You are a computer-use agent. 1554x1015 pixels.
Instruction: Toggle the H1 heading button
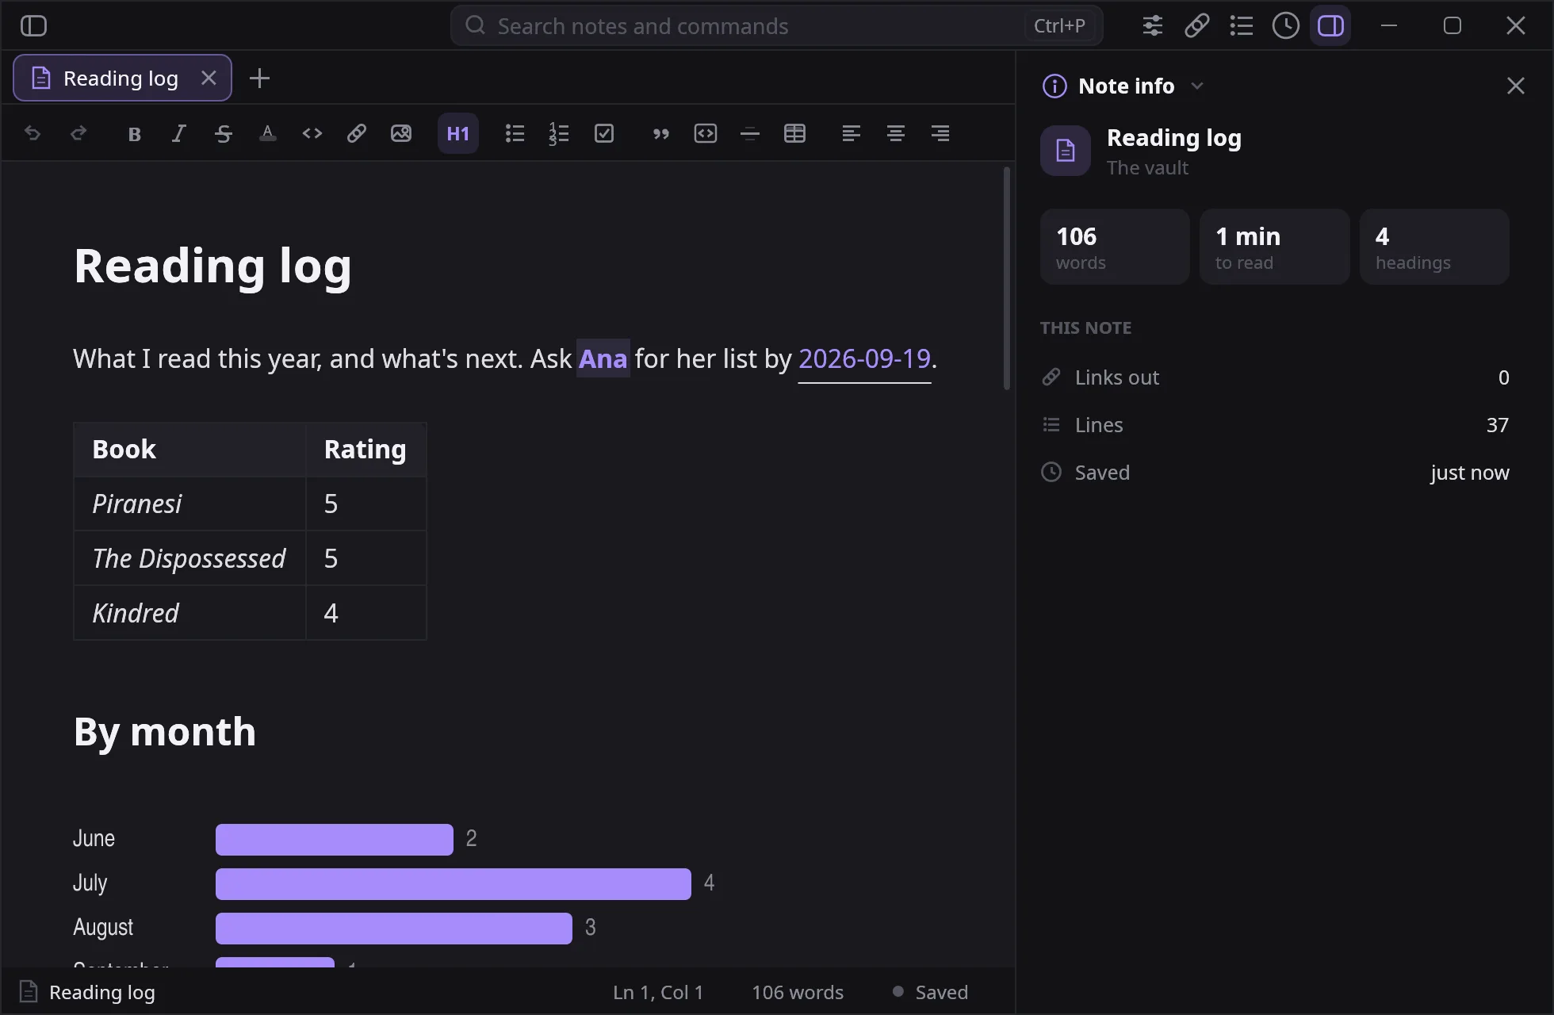458,133
